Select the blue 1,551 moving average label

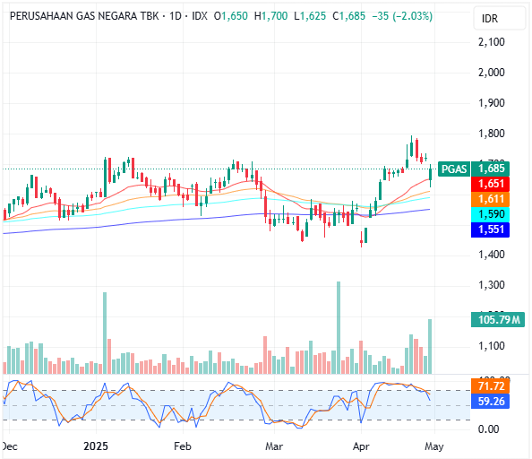(491, 229)
